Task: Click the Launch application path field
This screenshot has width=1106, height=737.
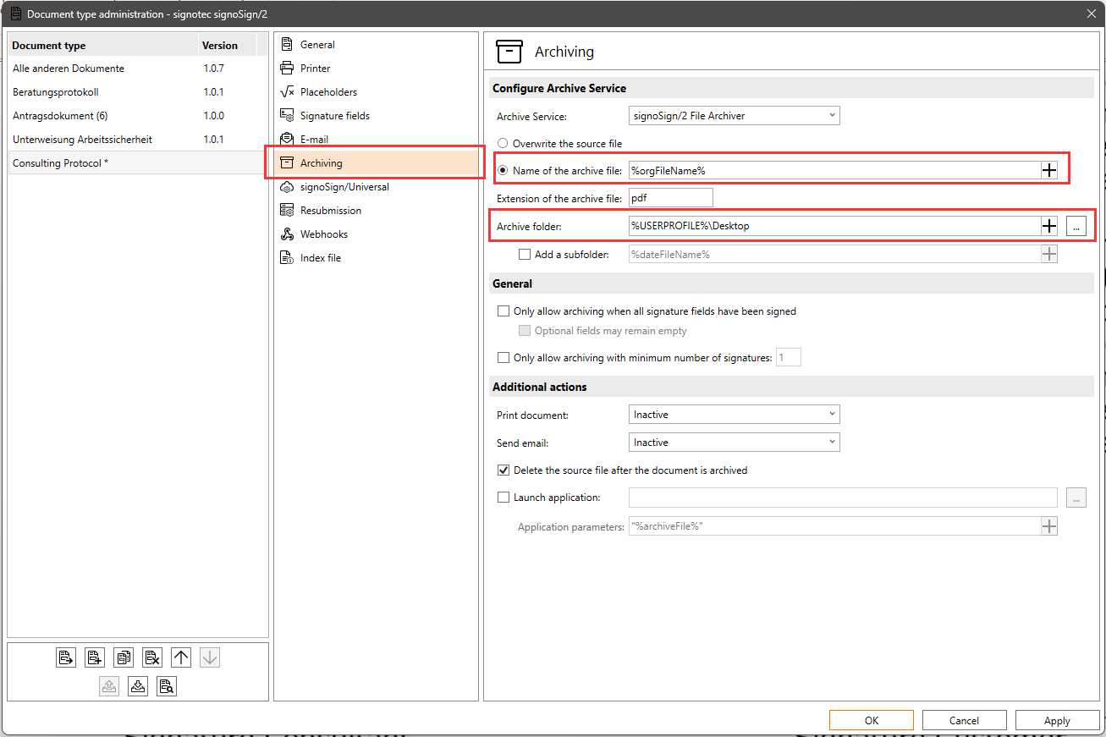Action: (x=843, y=498)
